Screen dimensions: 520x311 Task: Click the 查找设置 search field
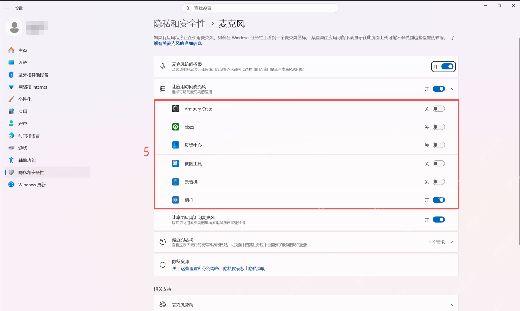point(260,8)
